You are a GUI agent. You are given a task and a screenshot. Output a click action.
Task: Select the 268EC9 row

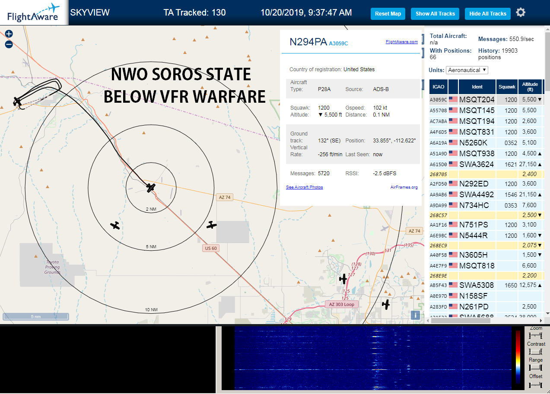pyautogui.click(x=486, y=245)
